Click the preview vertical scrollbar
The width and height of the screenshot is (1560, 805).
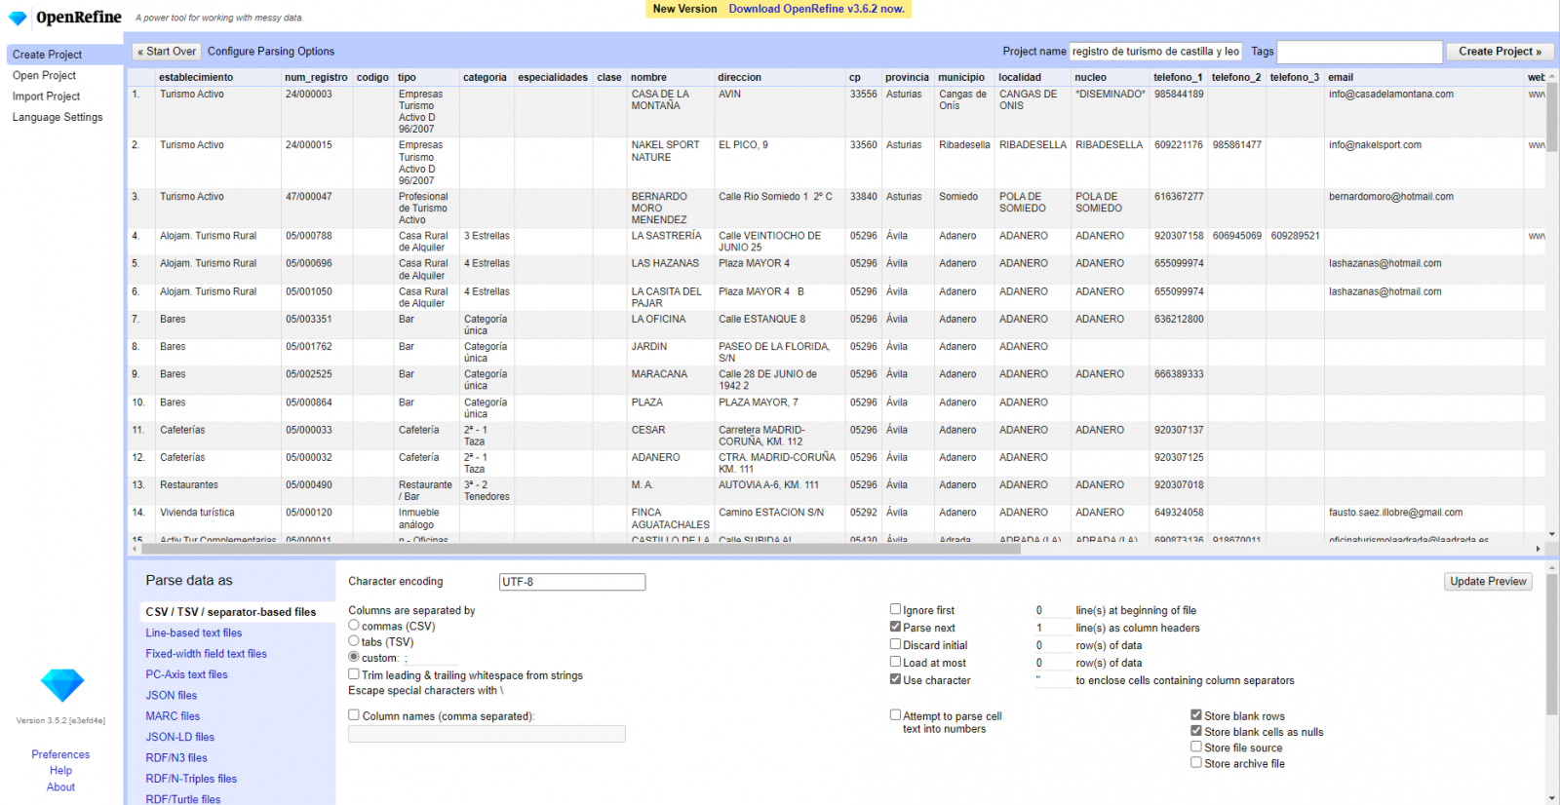click(1552, 117)
